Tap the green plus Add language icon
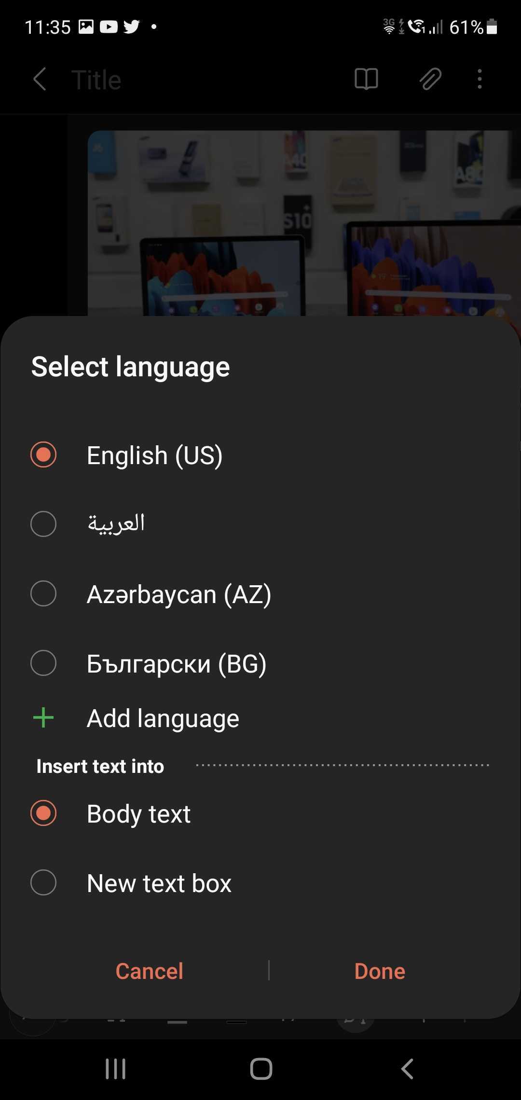521x1100 pixels. 43,718
